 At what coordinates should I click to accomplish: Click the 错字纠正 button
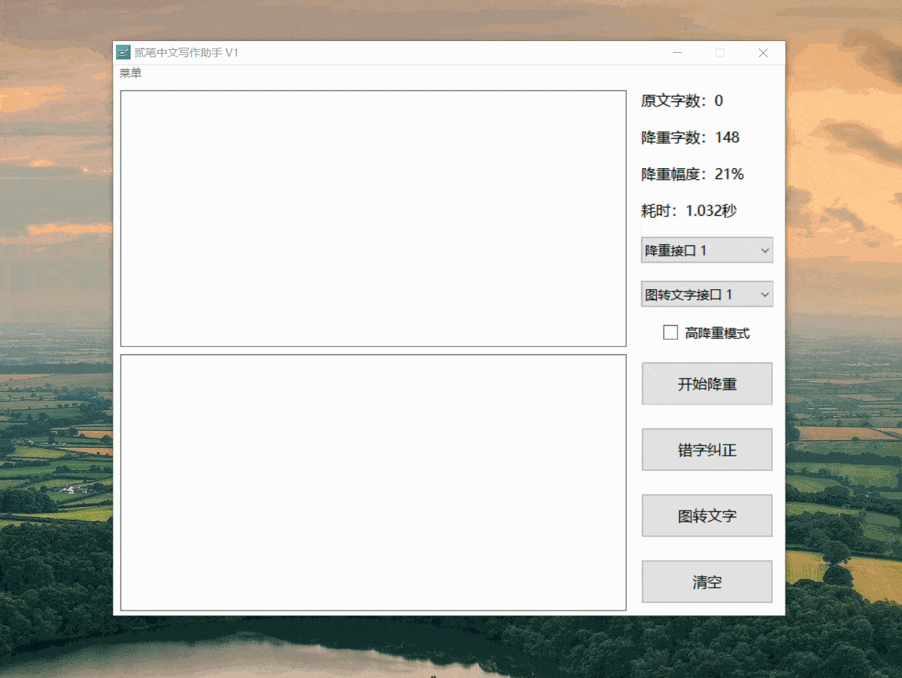[x=707, y=450]
